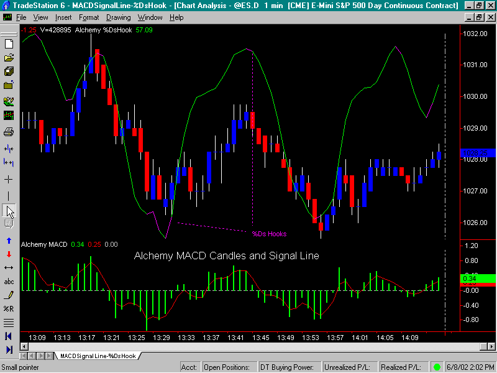Select the blue up arrow drawing tool
Screen dimensions: 497x373
coord(9,241)
